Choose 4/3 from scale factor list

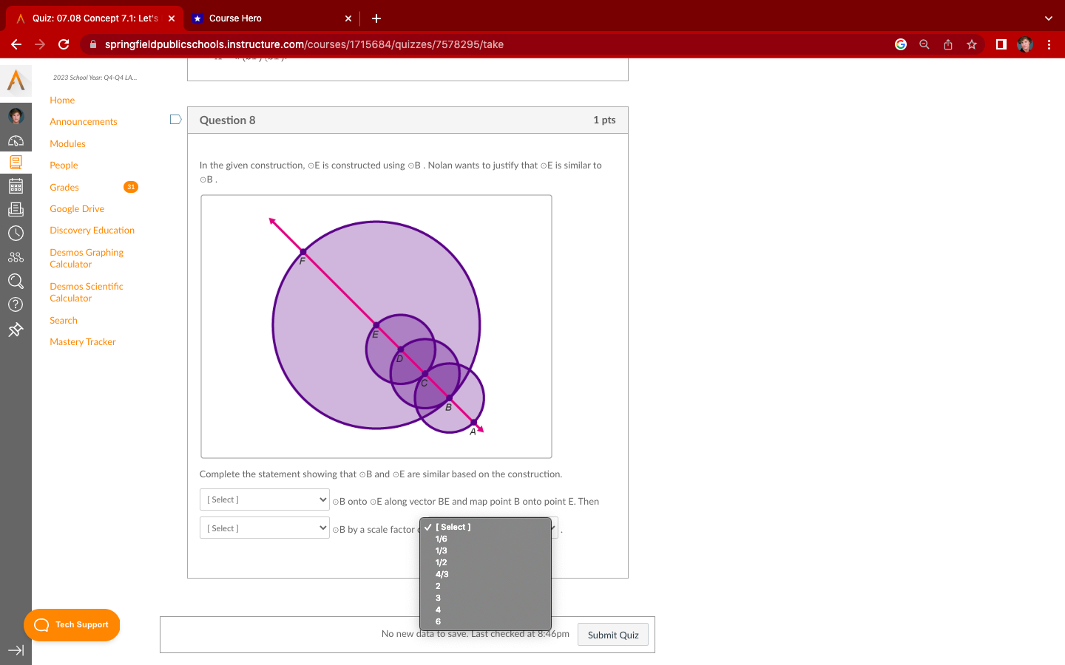coord(485,574)
